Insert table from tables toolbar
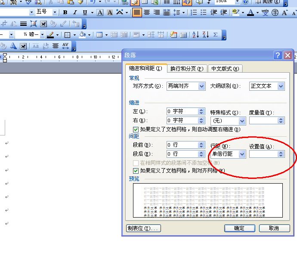Screen dimensions: 297x258 (99, 35)
